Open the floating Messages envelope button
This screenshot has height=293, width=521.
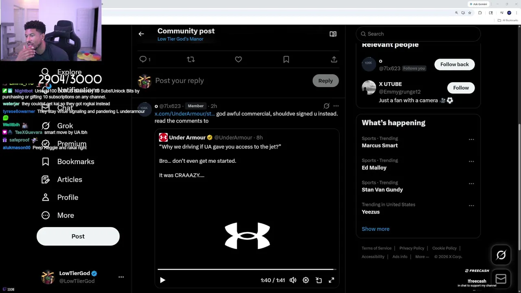pos(501,279)
